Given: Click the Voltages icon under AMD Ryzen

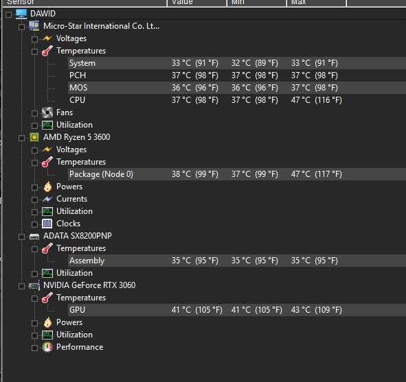Looking at the screenshot, I should click(x=47, y=150).
